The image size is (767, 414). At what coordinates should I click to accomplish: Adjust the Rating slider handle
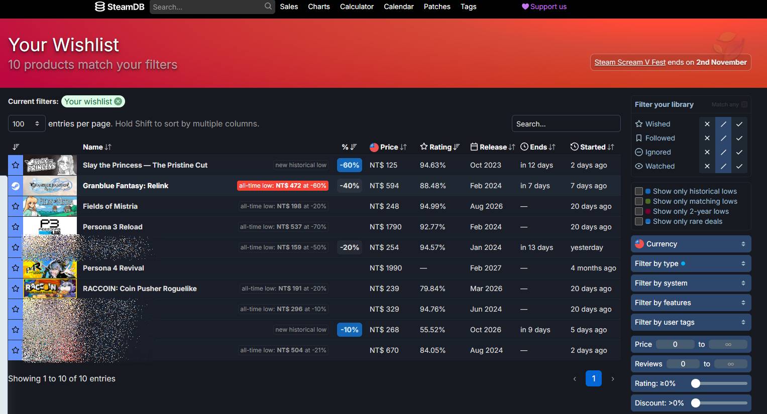696,383
